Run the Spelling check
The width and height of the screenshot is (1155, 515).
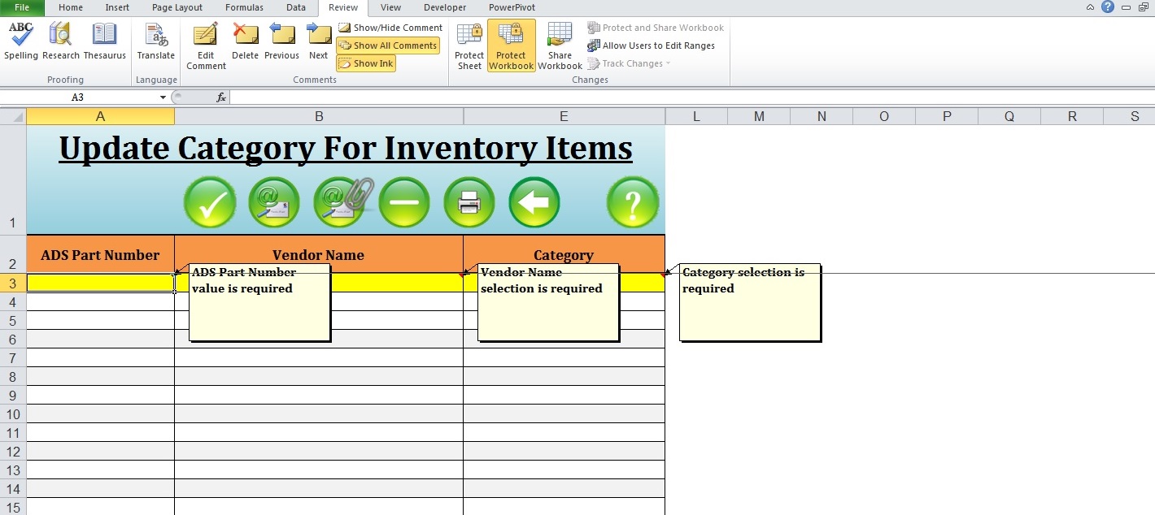(21, 41)
